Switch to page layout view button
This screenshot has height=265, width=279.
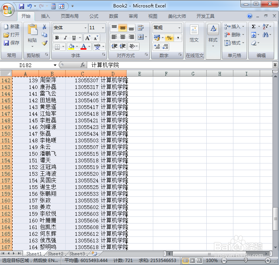(192, 261)
